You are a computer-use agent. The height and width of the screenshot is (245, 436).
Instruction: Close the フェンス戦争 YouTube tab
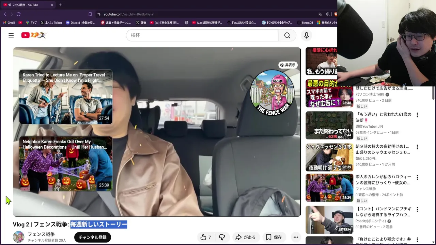pyautogui.click(x=52, y=5)
